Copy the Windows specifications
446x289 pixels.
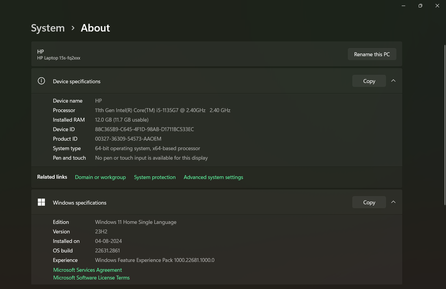coord(369,202)
